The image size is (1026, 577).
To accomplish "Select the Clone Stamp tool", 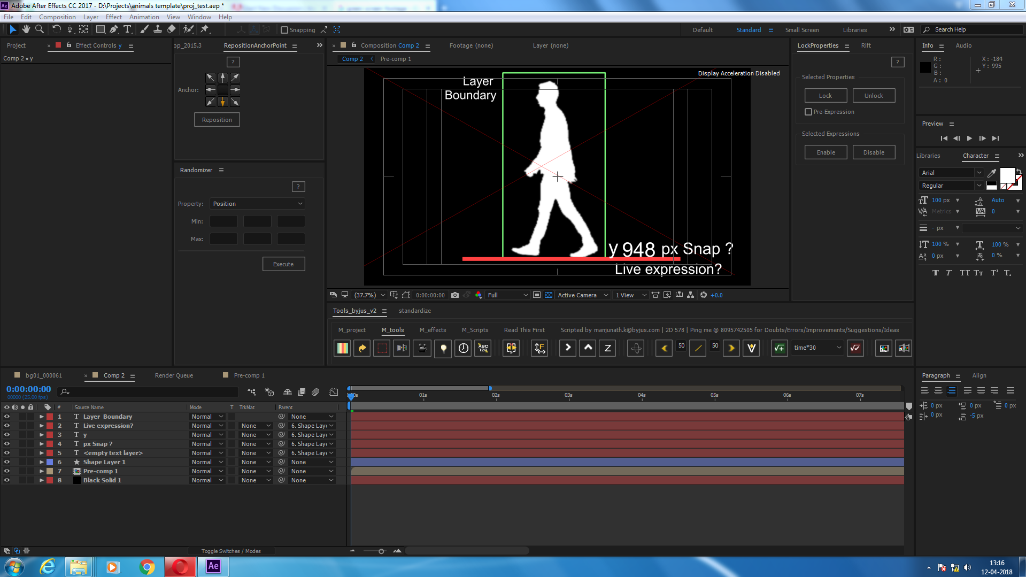I will pyautogui.click(x=158, y=29).
